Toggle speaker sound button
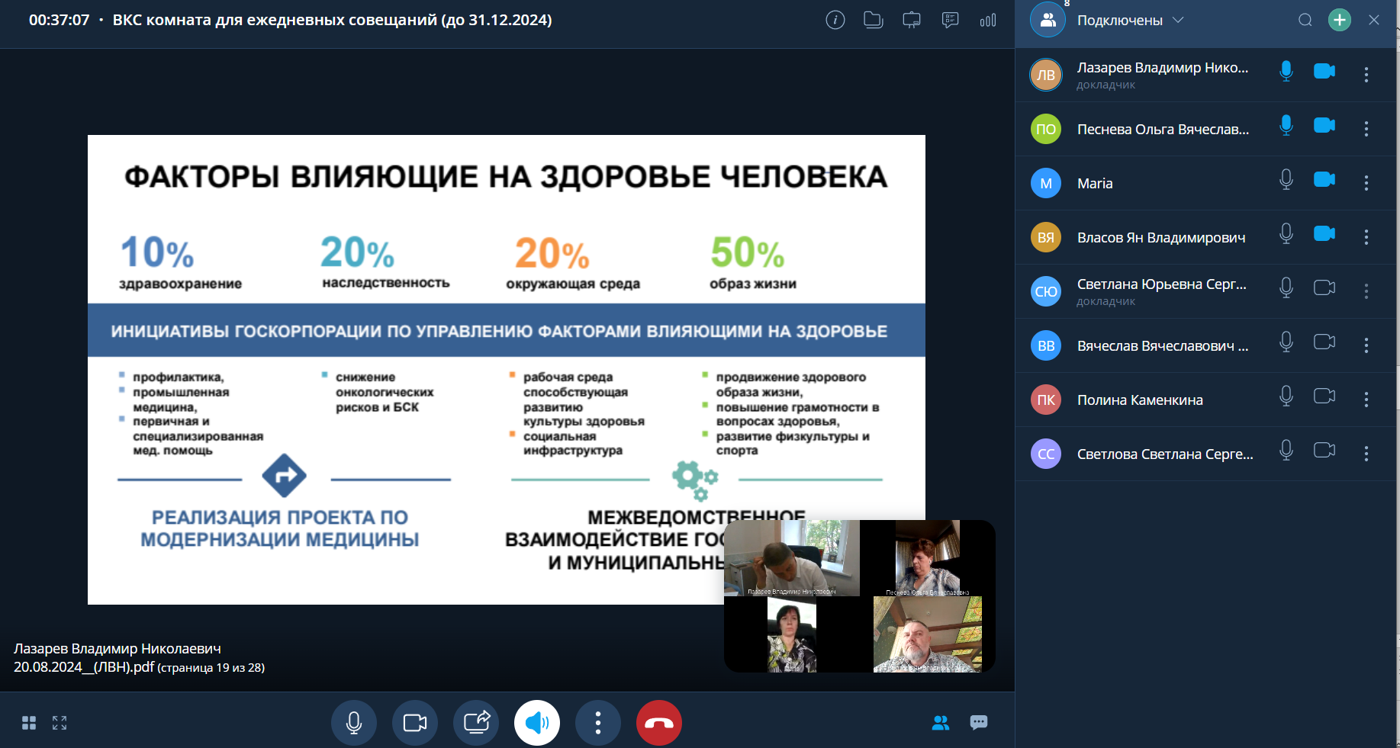Image resolution: width=1400 pixels, height=748 pixels. (537, 722)
